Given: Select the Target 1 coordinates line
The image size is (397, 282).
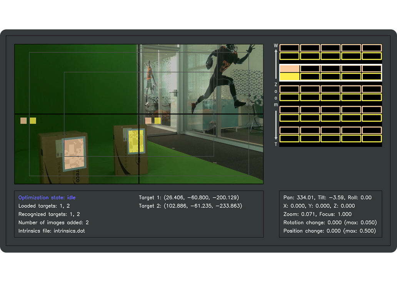Looking at the screenshot, I should (x=189, y=198).
